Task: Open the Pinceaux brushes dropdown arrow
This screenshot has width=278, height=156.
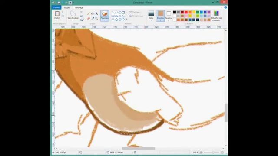Action: [105, 20]
